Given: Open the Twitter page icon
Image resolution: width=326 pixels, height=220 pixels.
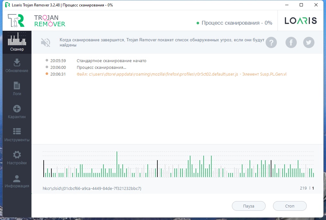Looking at the screenshot, I should (309, 42).
